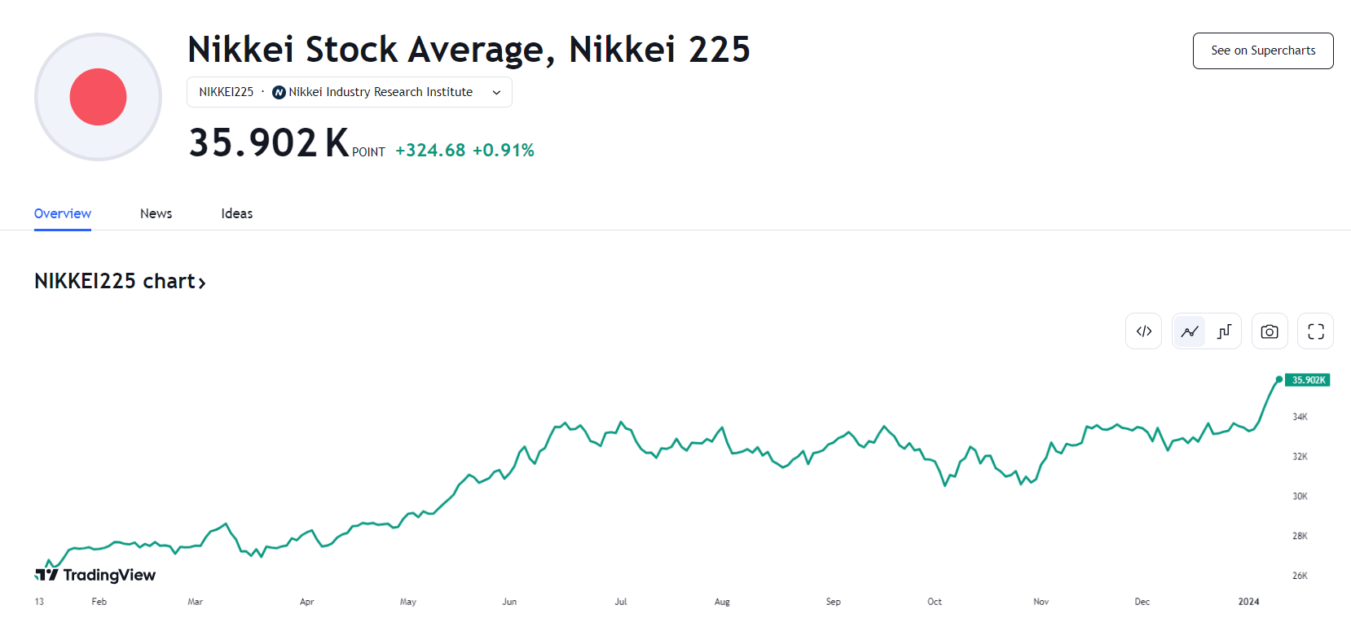The width and height of the screenshot is (1351, 627).
Task: Click the Jul marker on time axis
Action: [x=621, y=602]
